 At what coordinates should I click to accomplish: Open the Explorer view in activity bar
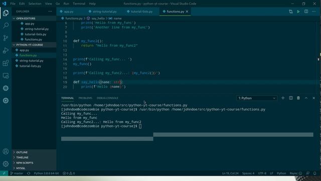coord(6,13)
